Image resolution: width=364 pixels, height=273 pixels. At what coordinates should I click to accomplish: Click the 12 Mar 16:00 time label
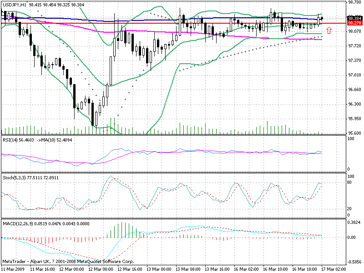[130, 269]
